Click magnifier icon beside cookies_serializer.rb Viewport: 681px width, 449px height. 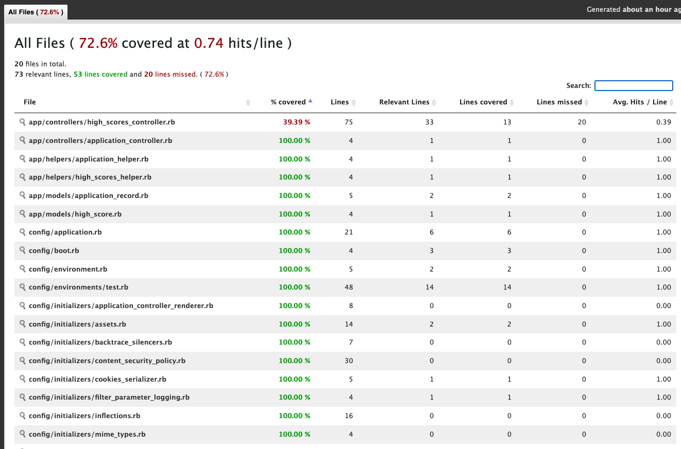tap(22, 379)
